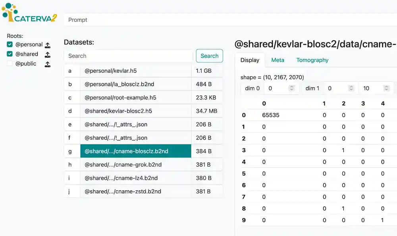This screenshot has width=397, height=236.
Task: Select the @personal/root-example.h5 entry
Action: (136, 97)
